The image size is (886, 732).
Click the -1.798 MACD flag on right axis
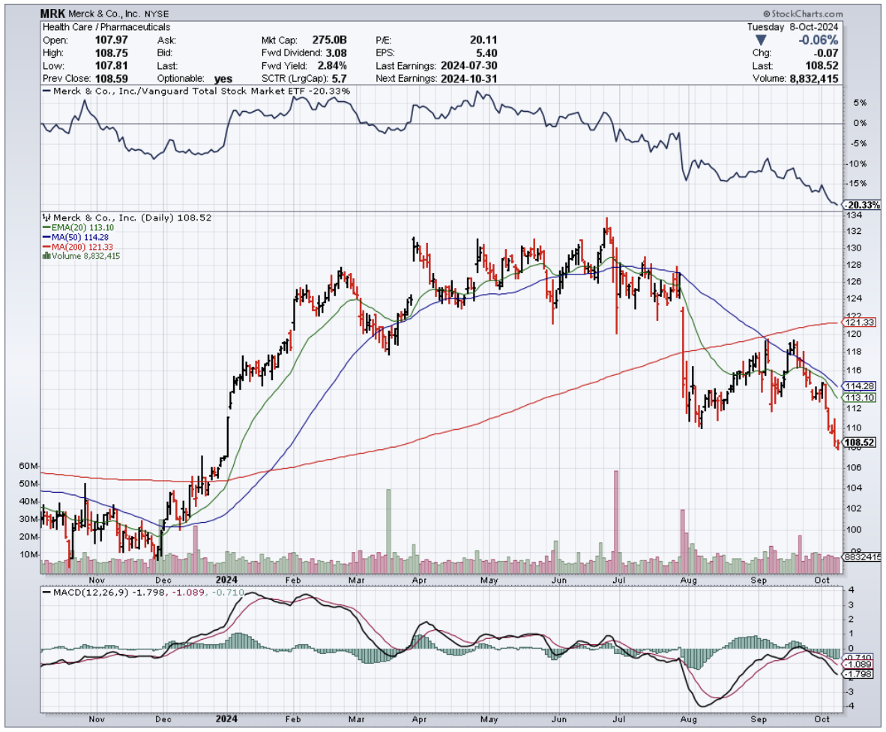[858, 674]
